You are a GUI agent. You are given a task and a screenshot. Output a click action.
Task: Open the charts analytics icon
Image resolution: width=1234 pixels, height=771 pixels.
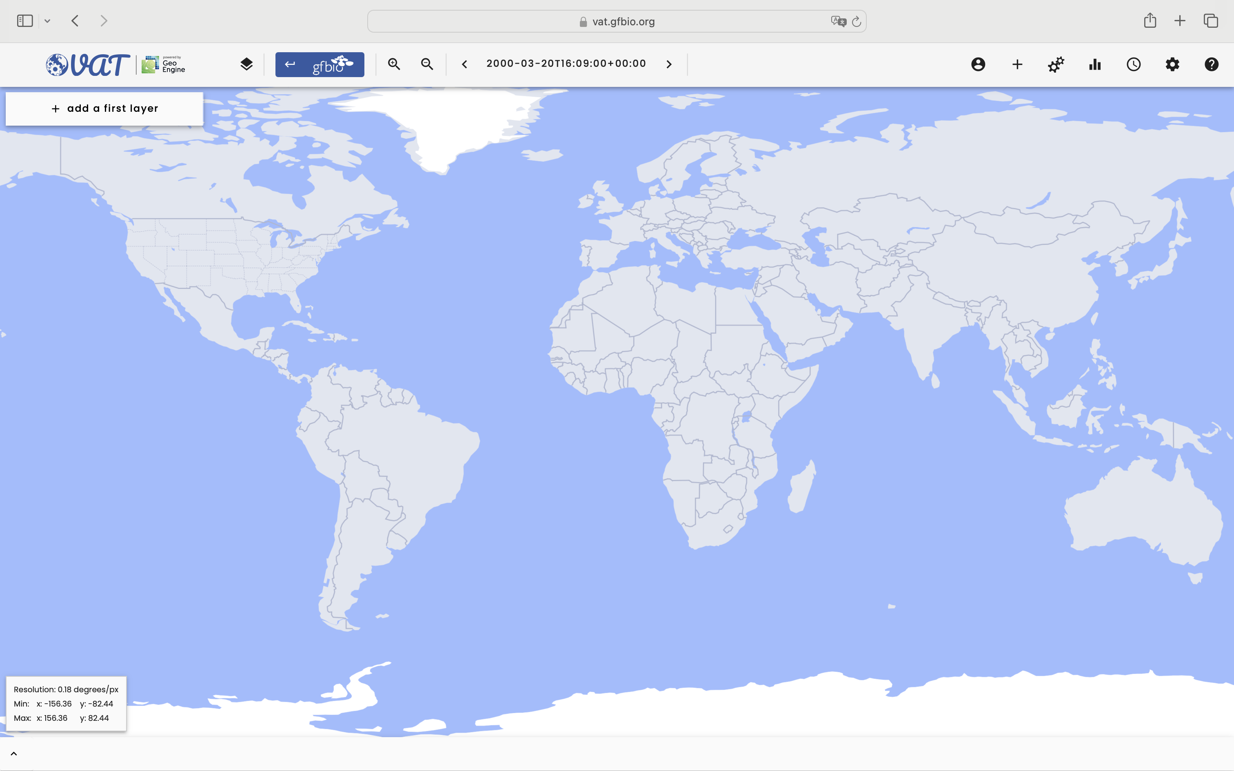pos(1094,64)
